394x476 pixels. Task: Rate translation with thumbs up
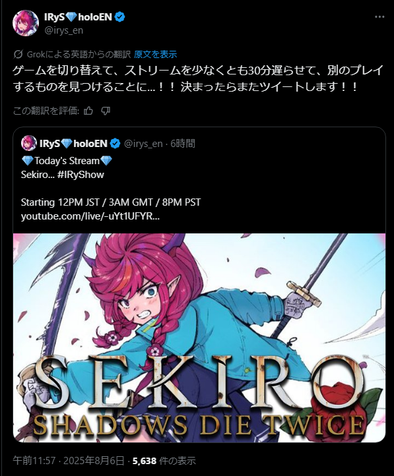pyautogui.click(x=88, y=111)
